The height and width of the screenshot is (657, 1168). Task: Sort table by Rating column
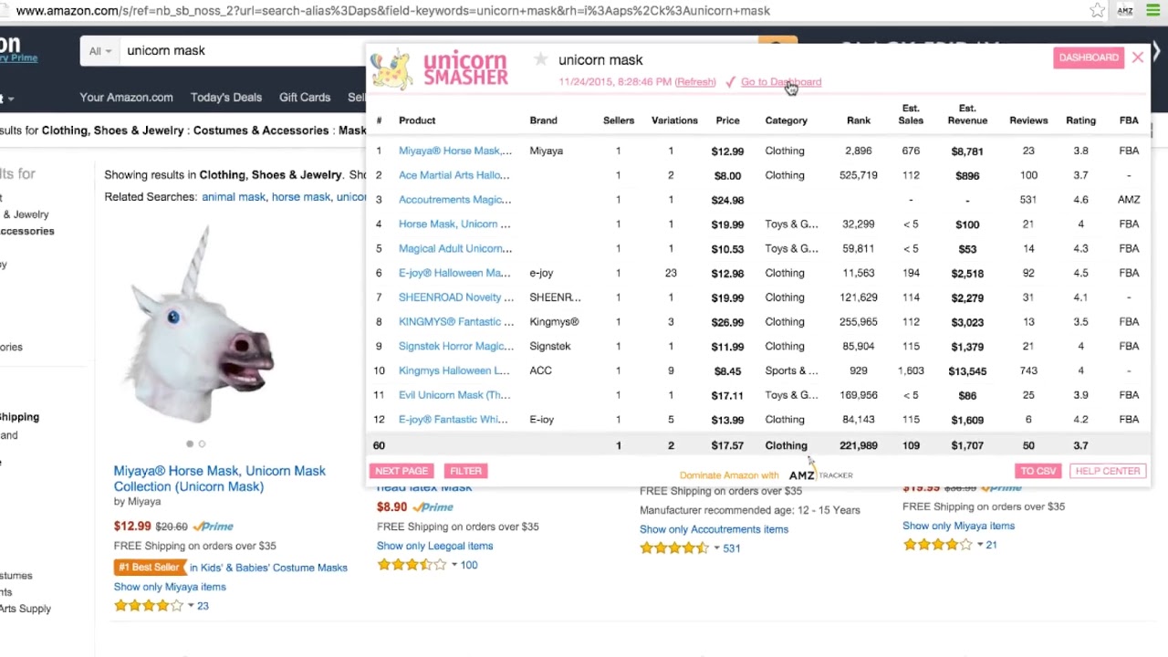pyautogui.click(x=1080, y=120)
